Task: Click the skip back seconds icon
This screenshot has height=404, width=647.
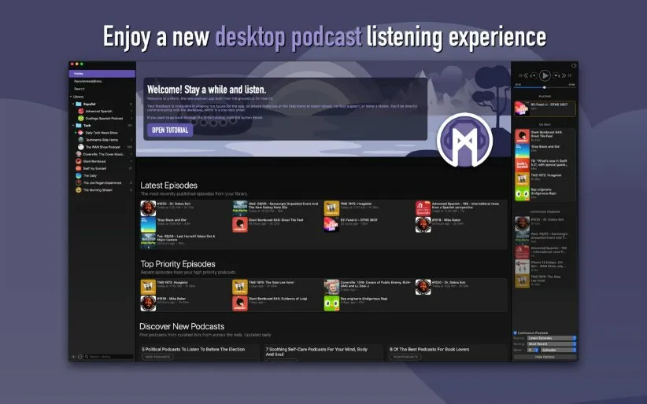Action: pos(534,77)
